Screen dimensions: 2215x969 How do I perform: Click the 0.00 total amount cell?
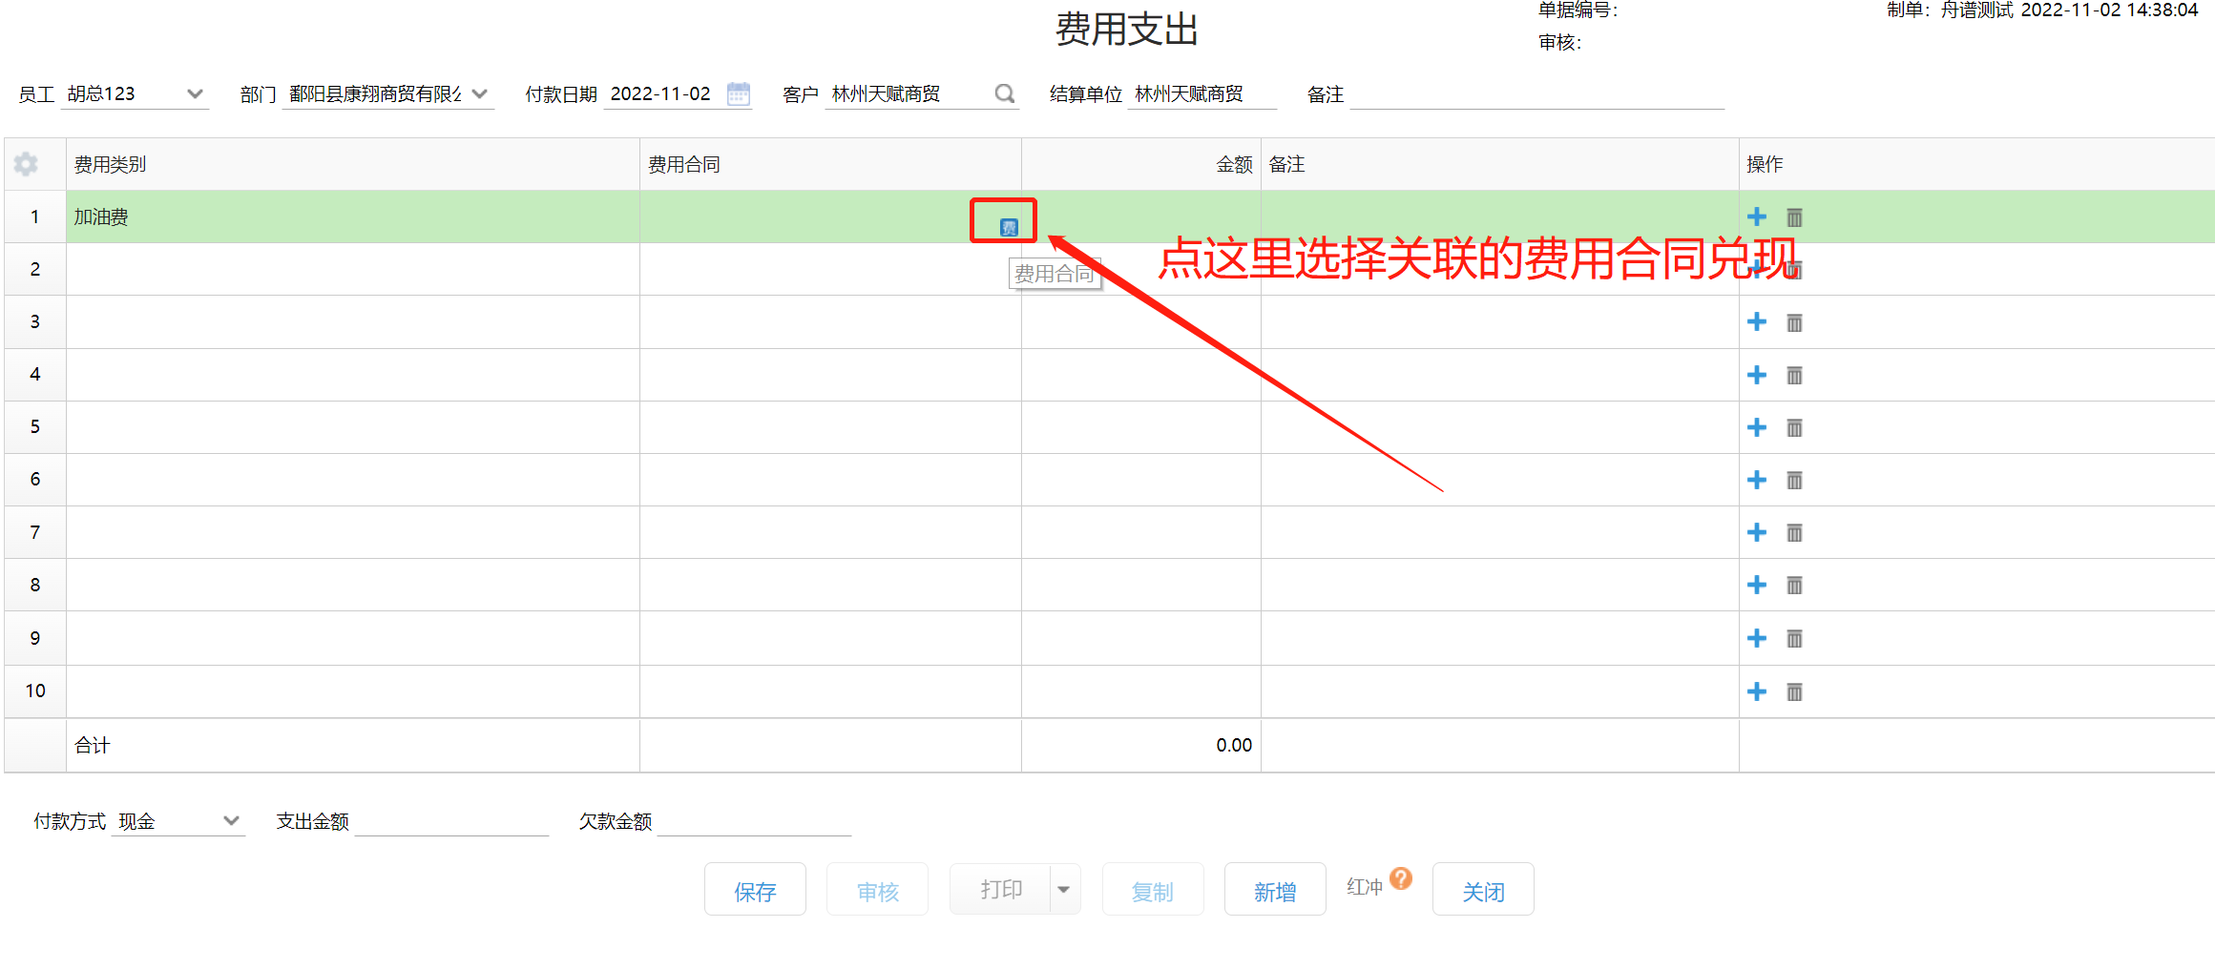pos(1141,745)
